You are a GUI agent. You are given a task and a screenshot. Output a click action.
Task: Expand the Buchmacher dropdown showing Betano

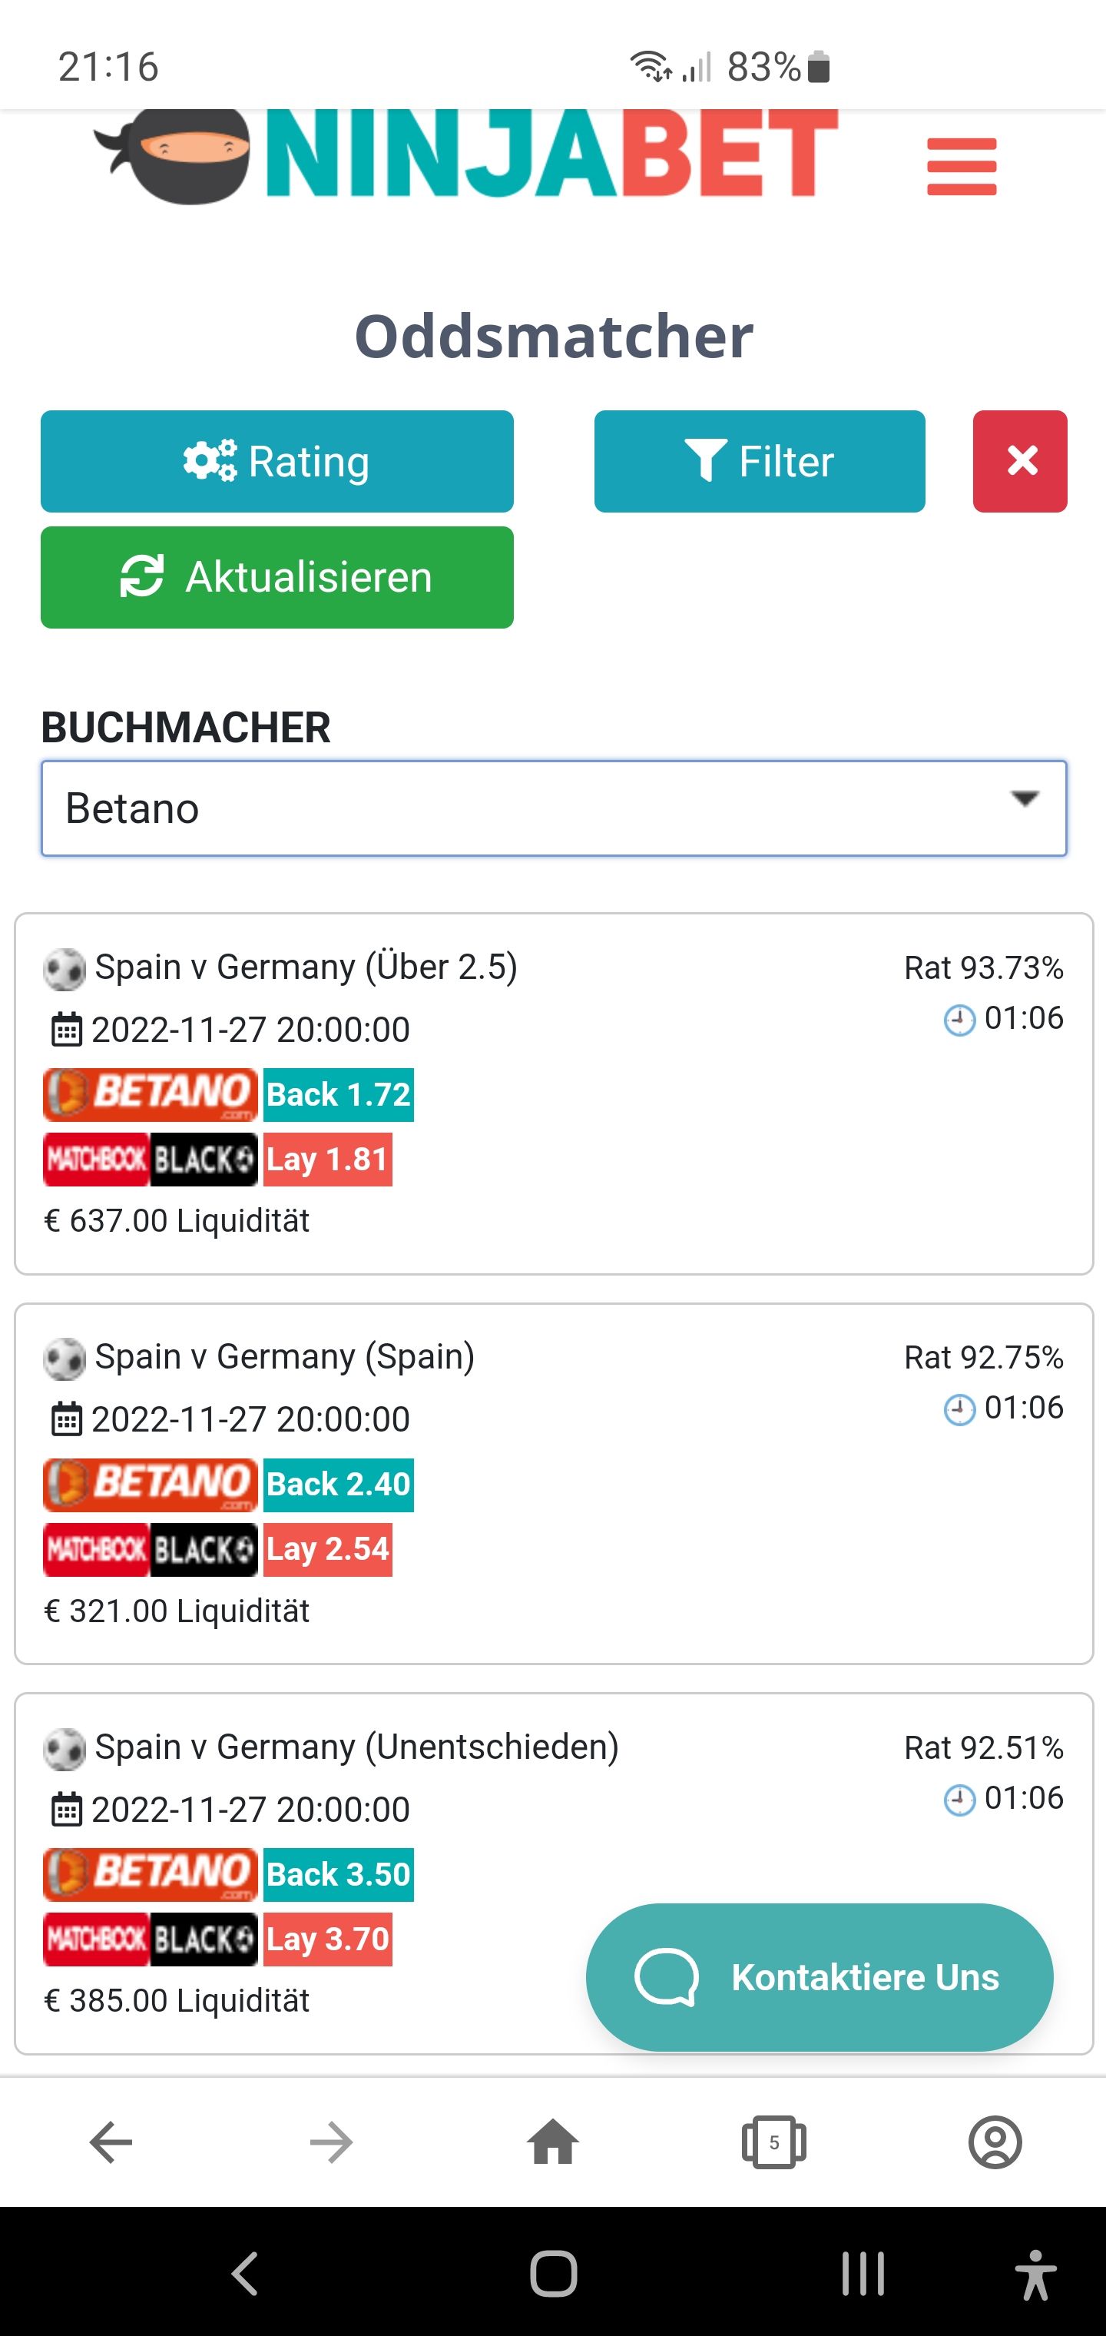coord(554,808)
